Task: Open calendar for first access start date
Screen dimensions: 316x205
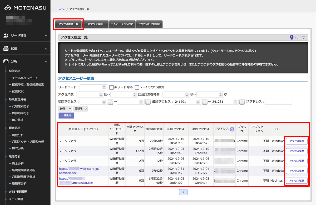Action: tap(111, 102)
